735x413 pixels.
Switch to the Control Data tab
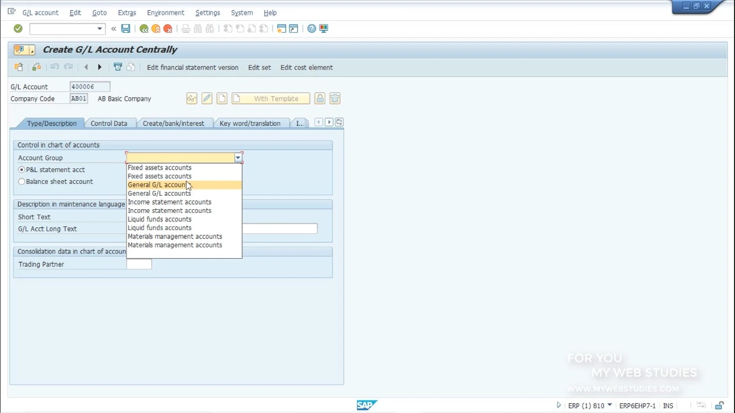(109, 123)
